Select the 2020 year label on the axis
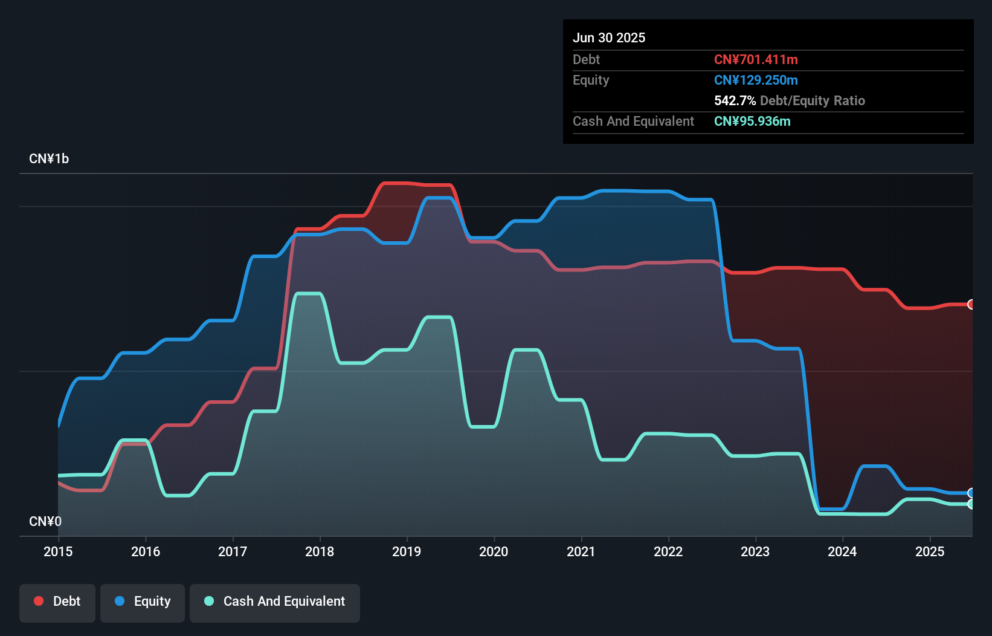The image size is (992, 636). coord(494,551)
